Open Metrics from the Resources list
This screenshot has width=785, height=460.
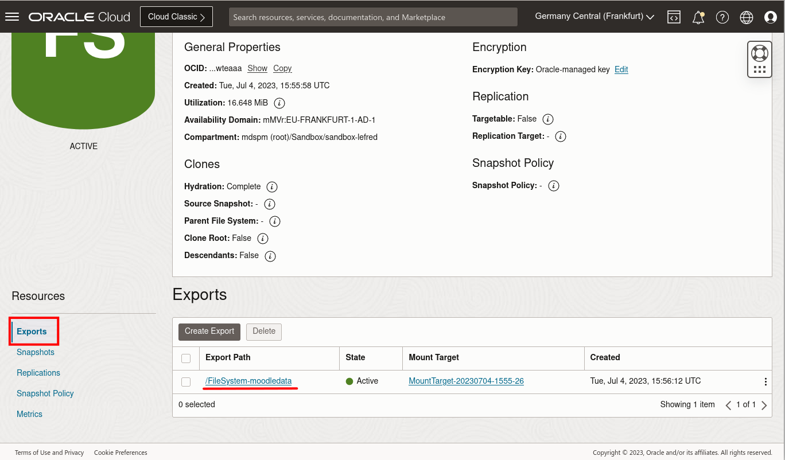pos(29,414)
